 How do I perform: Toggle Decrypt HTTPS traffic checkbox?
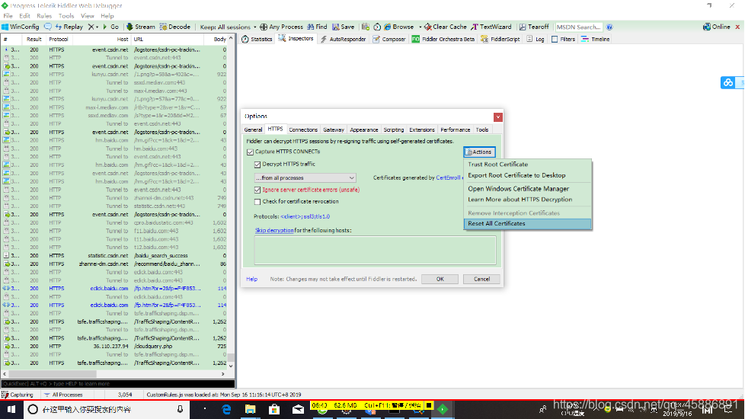pos(257,165)
